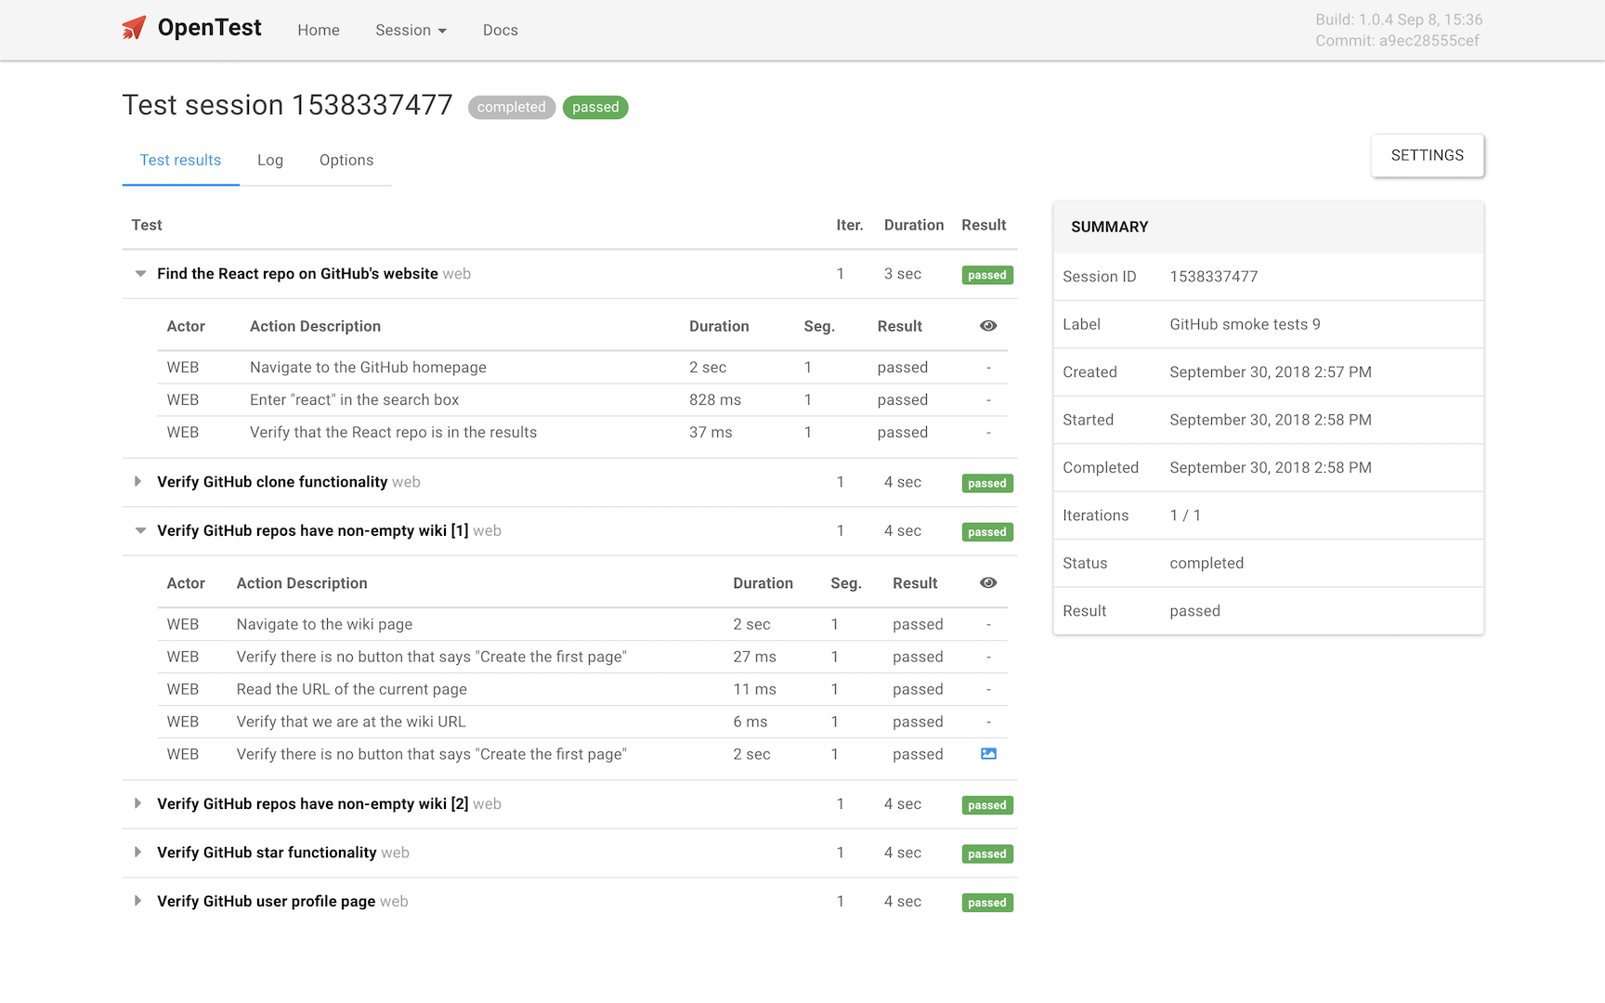Click the '11 ms' duration cell
Viewport: 1605px width, 1003px height.
754,690
